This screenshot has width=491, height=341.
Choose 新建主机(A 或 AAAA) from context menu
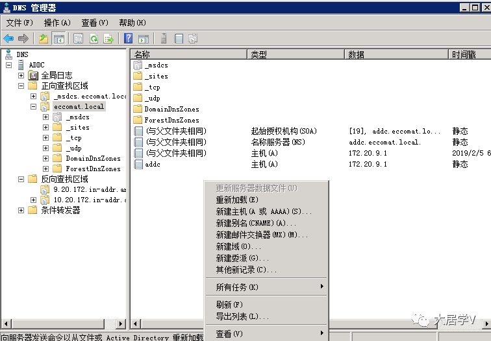[266, 211]
